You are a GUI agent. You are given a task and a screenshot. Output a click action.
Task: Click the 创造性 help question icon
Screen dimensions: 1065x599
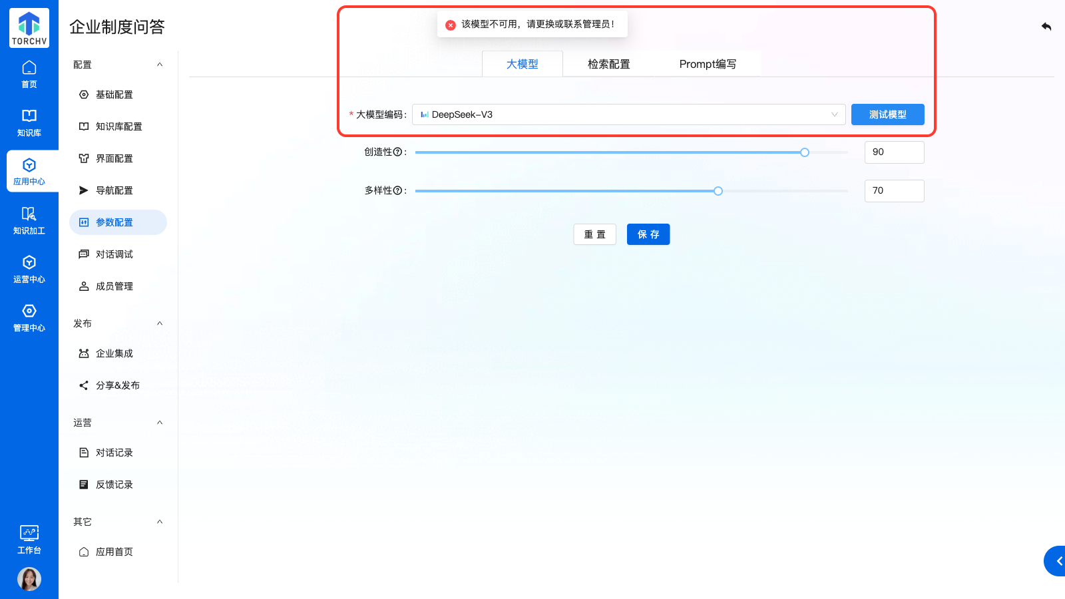397,152
